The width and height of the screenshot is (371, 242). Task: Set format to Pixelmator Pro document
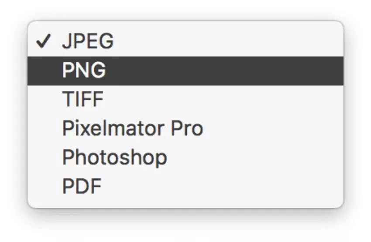click(185, 128)
